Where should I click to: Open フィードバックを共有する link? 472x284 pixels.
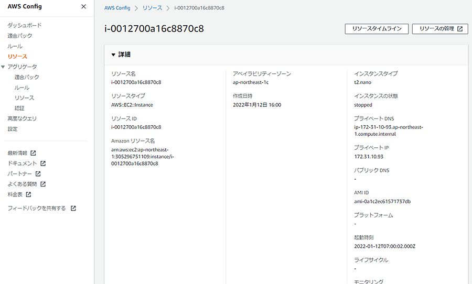click(x=37, y=208)
